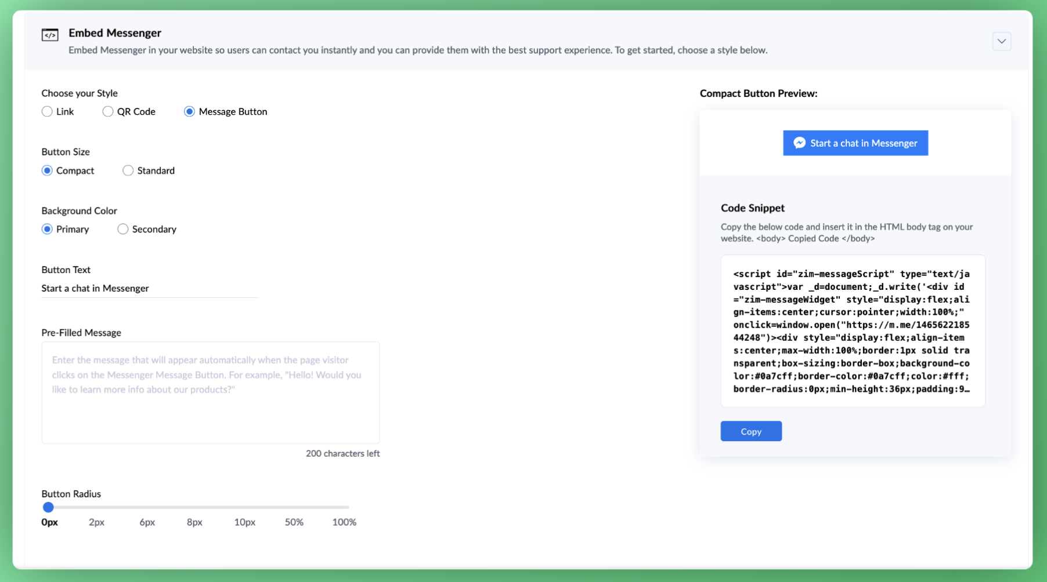Click the Pre-Filled Message text area
This screenshot has width=1047, height=582.
[211, 392]
